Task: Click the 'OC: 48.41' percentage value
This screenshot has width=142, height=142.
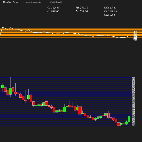Action: click(110, 8)
